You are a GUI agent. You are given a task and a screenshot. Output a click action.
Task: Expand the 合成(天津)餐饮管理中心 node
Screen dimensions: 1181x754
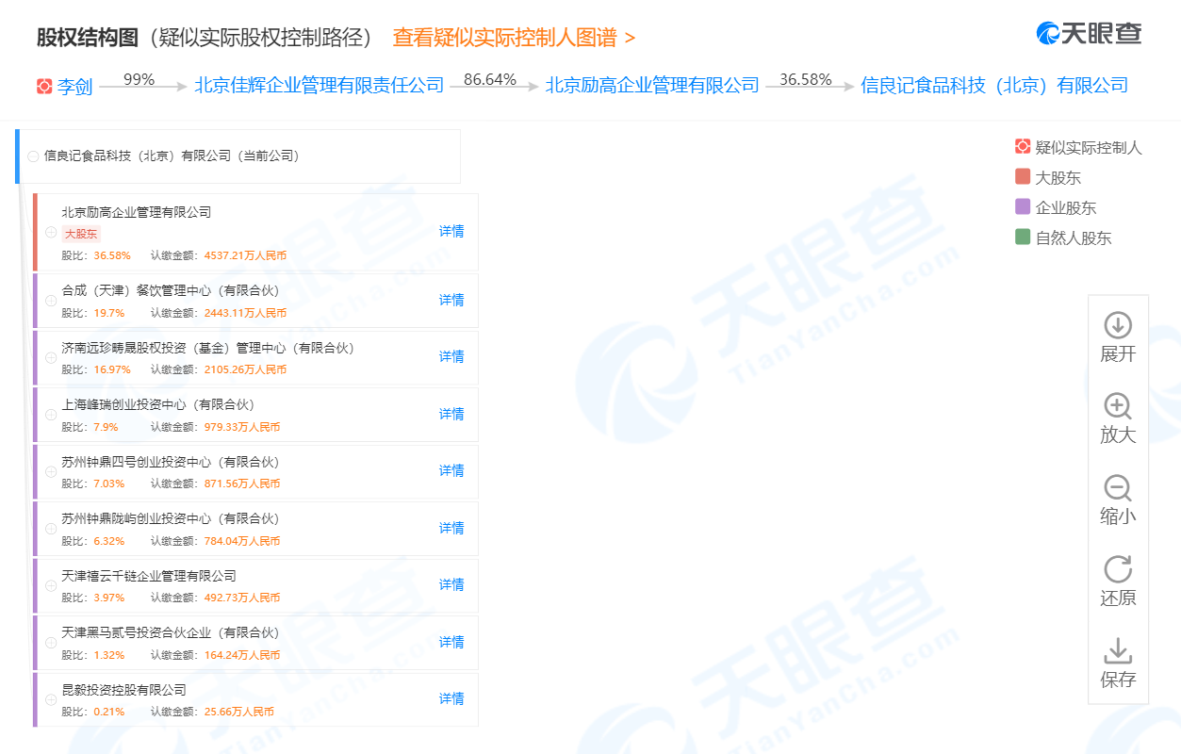pyautogui.click(x=51, y=302)
